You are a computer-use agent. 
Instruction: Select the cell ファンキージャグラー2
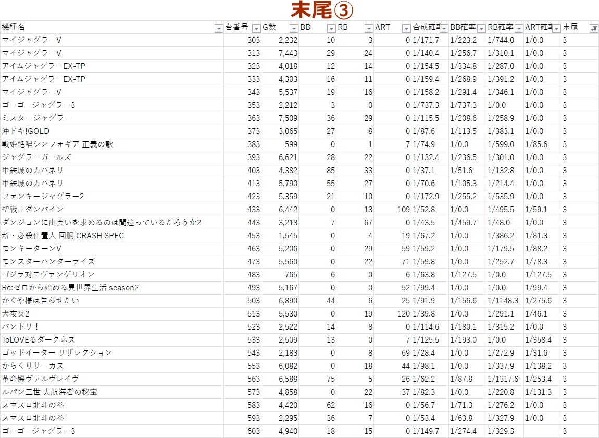coord(112,196)
